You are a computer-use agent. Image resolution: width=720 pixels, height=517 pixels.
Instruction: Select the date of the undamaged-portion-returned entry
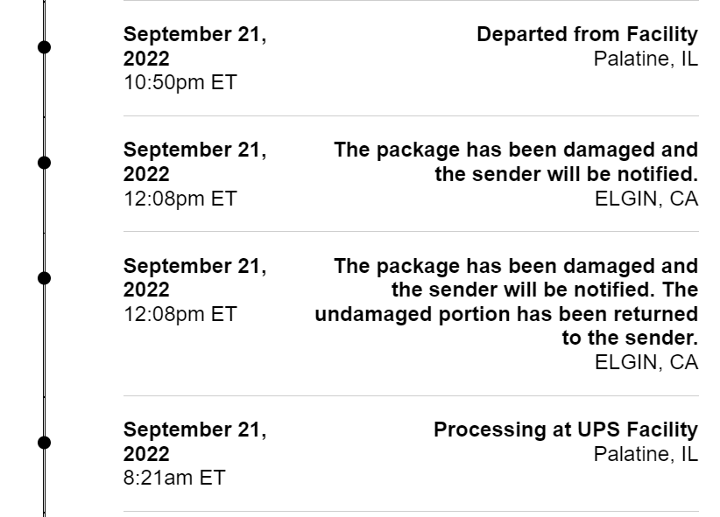click(194, 277)
